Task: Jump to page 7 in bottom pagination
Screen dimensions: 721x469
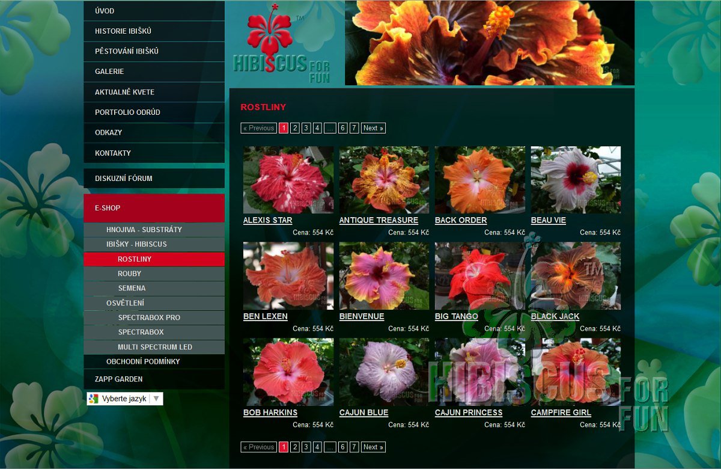Action: pyautogui.click(x=354, y=447)
